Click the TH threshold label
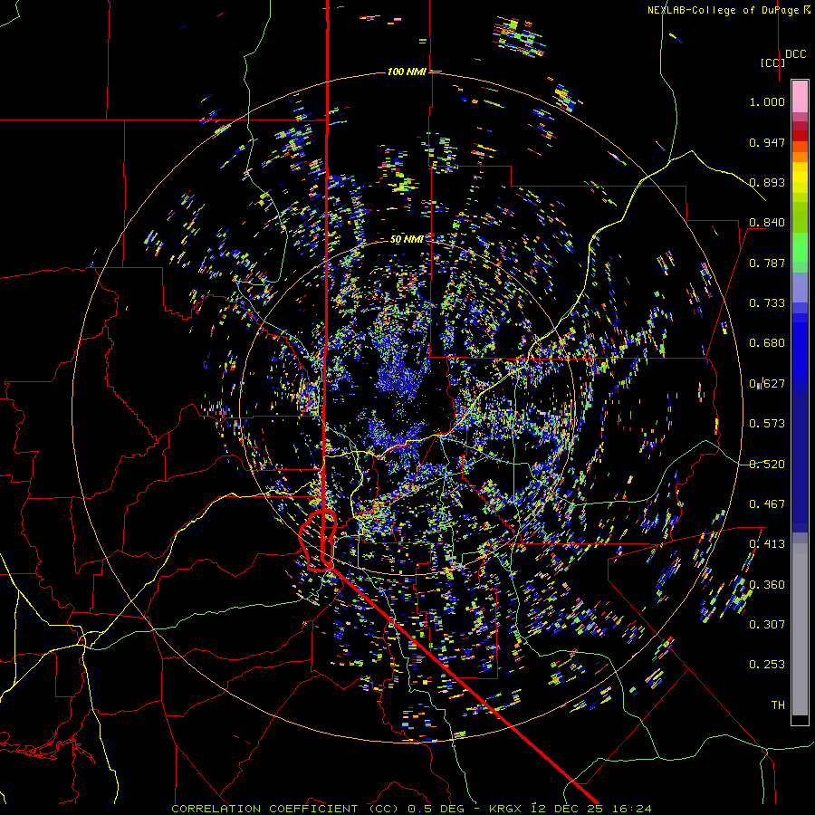Image resolution: width=815 pixels, height=815 pixels. (x=778, y=705)
